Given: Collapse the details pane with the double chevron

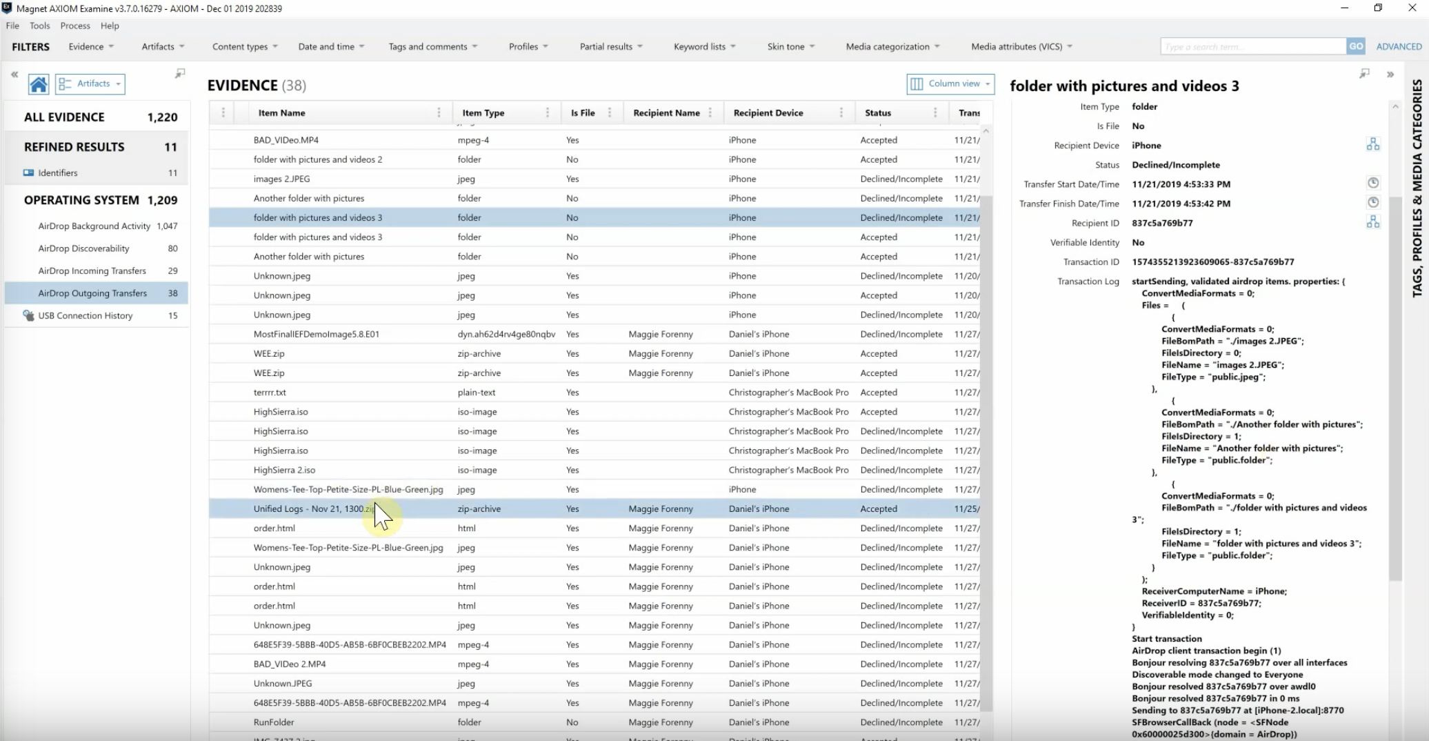Looking at the screenshot, I should pyautogui.click(x=1390, y=74).
